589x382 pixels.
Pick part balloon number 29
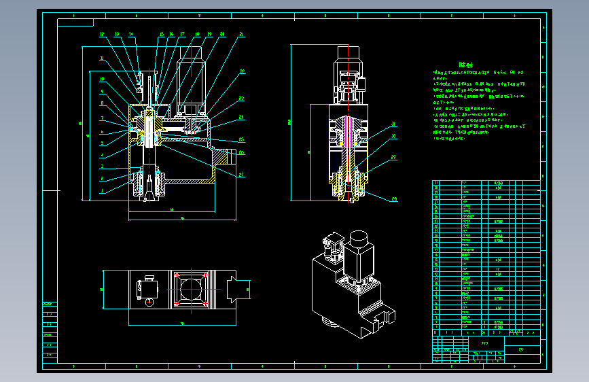(393, 157)
